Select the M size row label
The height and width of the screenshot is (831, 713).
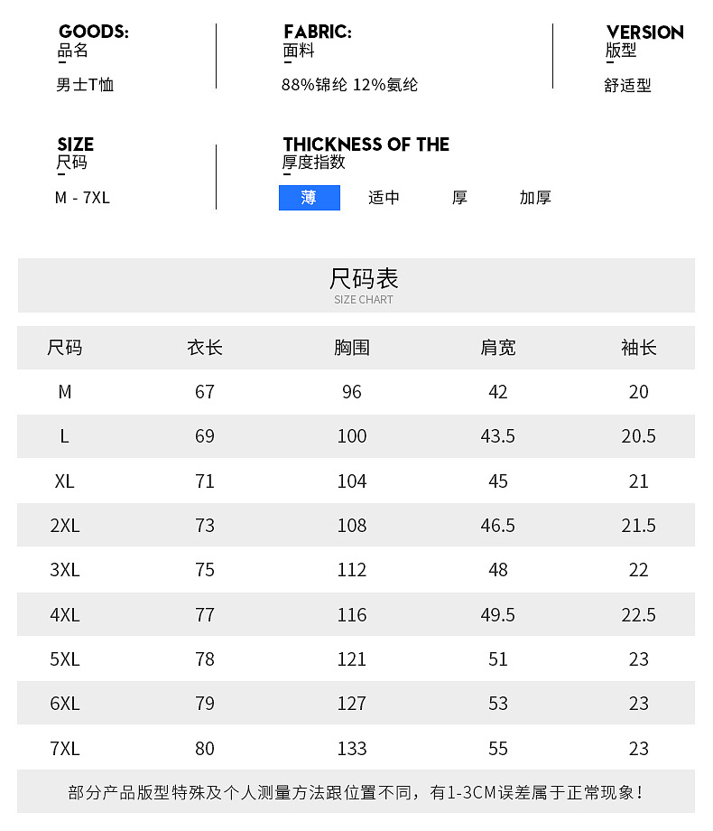[x=64, y=392]
